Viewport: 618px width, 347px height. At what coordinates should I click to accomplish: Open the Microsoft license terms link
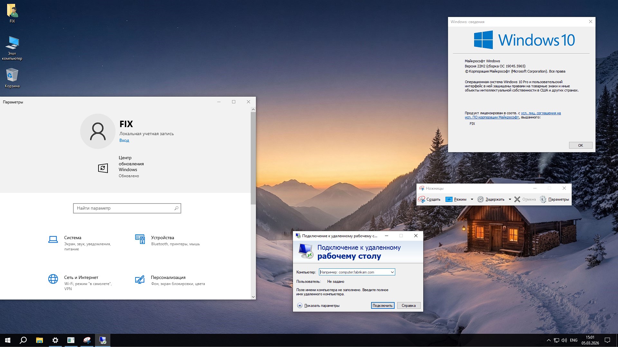click(541, 113)
